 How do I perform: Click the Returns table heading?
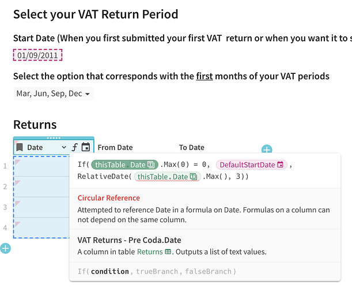(35, 124)
